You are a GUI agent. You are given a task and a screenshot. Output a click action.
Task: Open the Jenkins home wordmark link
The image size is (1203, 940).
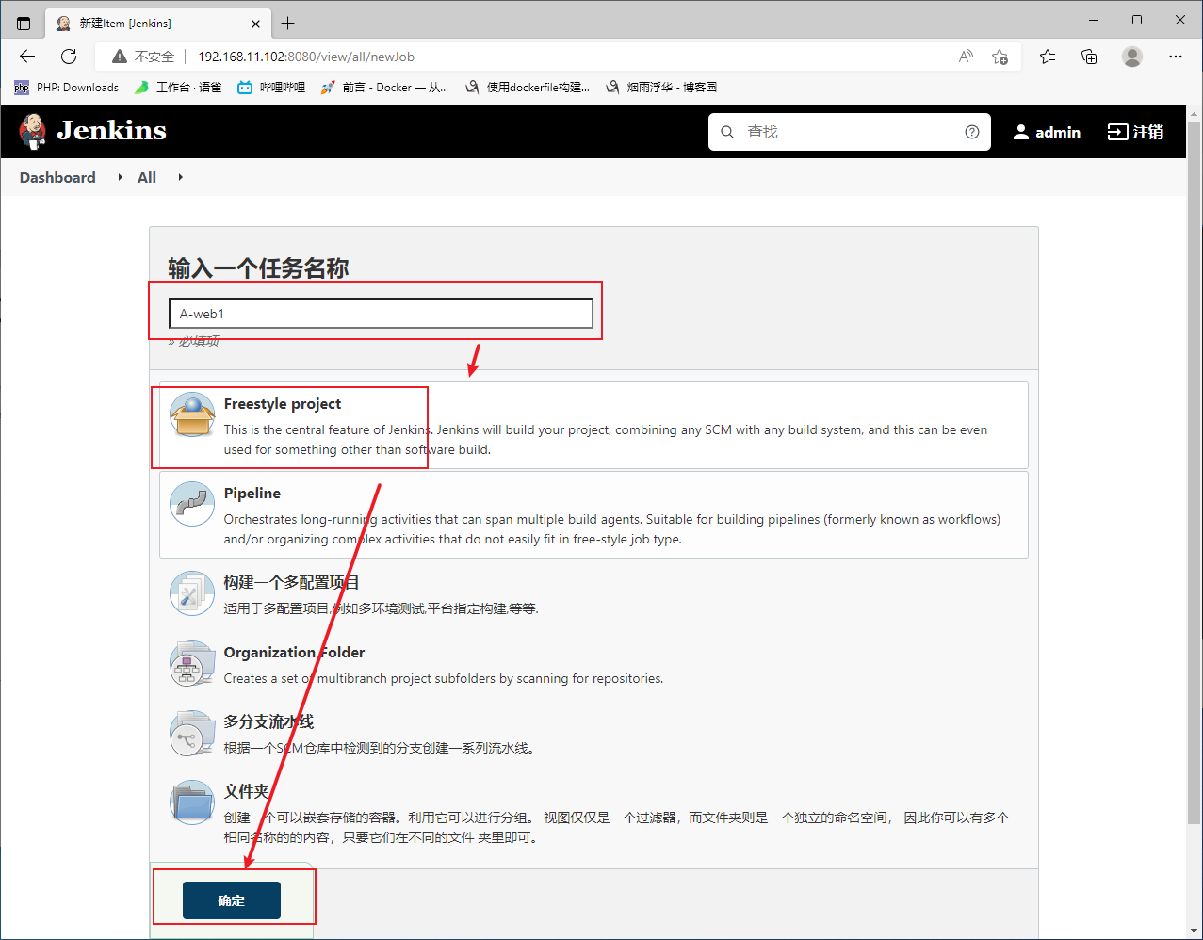[111, 131]
